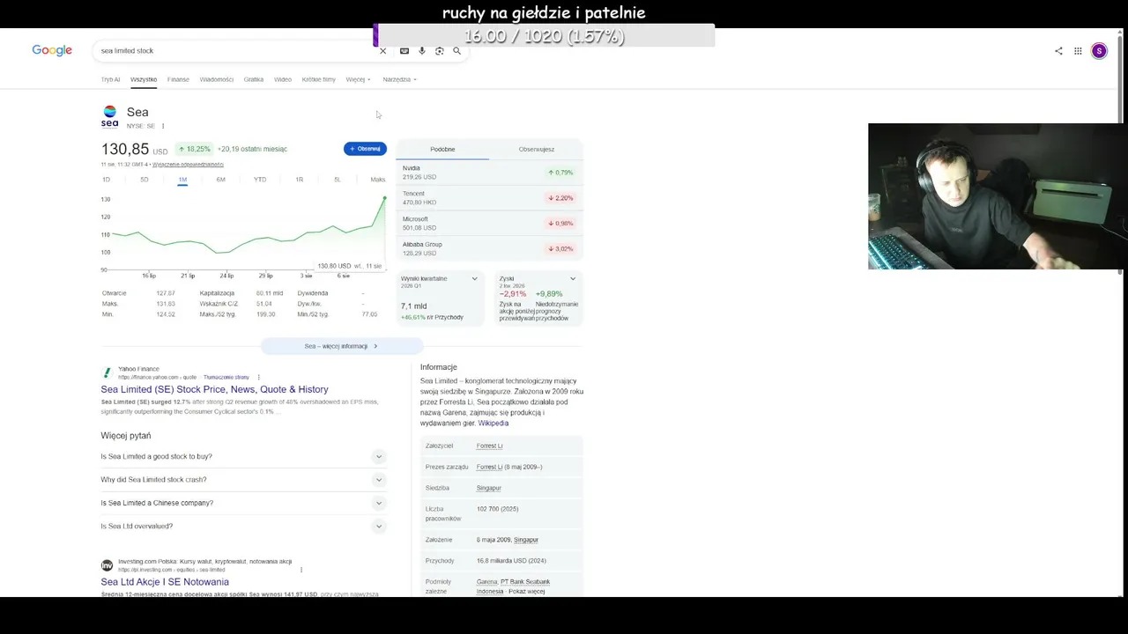Expand the Więcej dropdown
The height and width of the screenshot is (634, 1128).
point(358,79)
